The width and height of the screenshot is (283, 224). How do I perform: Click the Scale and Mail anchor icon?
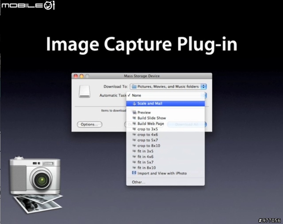click(134, 103)
